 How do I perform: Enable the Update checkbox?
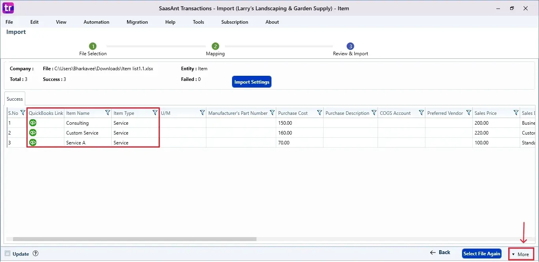pos(7,254)
